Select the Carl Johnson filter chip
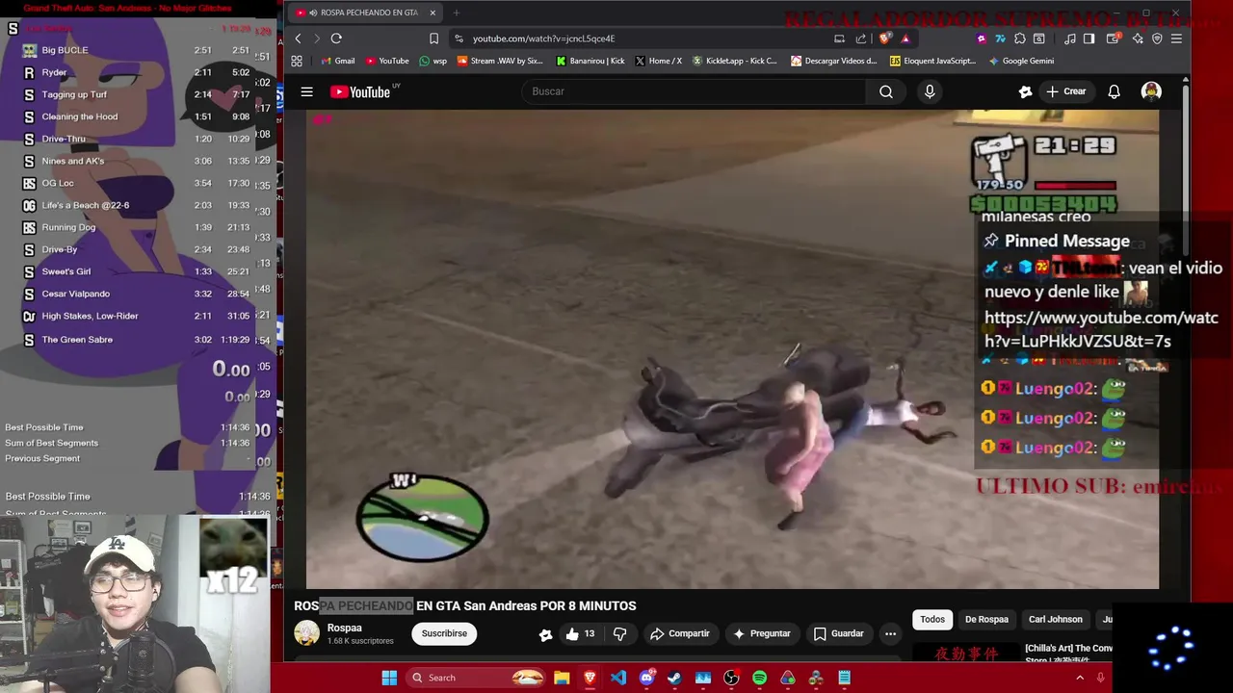 tap(1055, 619)
